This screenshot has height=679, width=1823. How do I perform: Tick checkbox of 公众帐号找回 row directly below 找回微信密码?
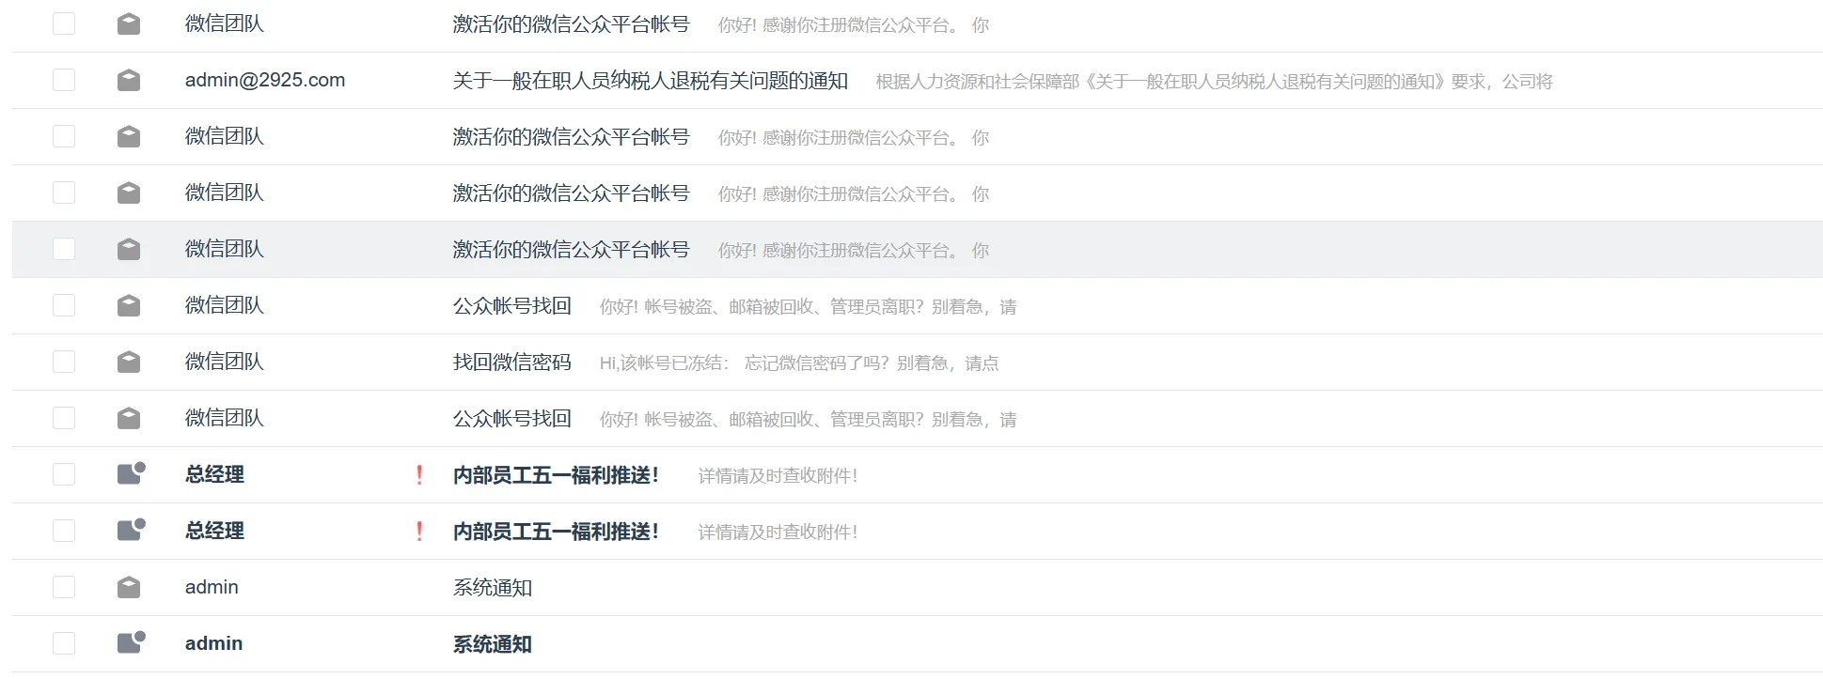click(x=64, y=418)
